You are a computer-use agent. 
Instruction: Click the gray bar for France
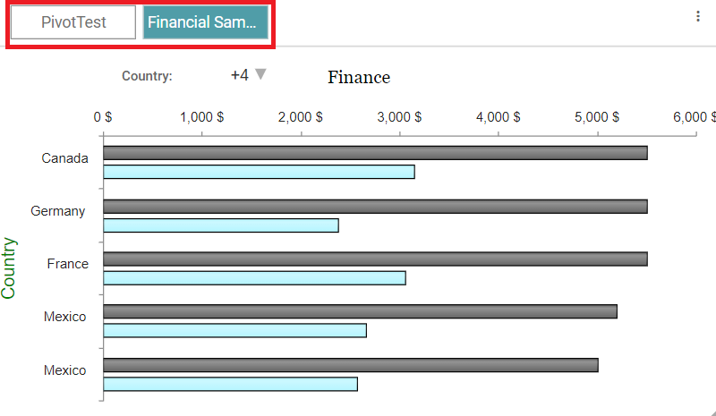pos(375,259)
